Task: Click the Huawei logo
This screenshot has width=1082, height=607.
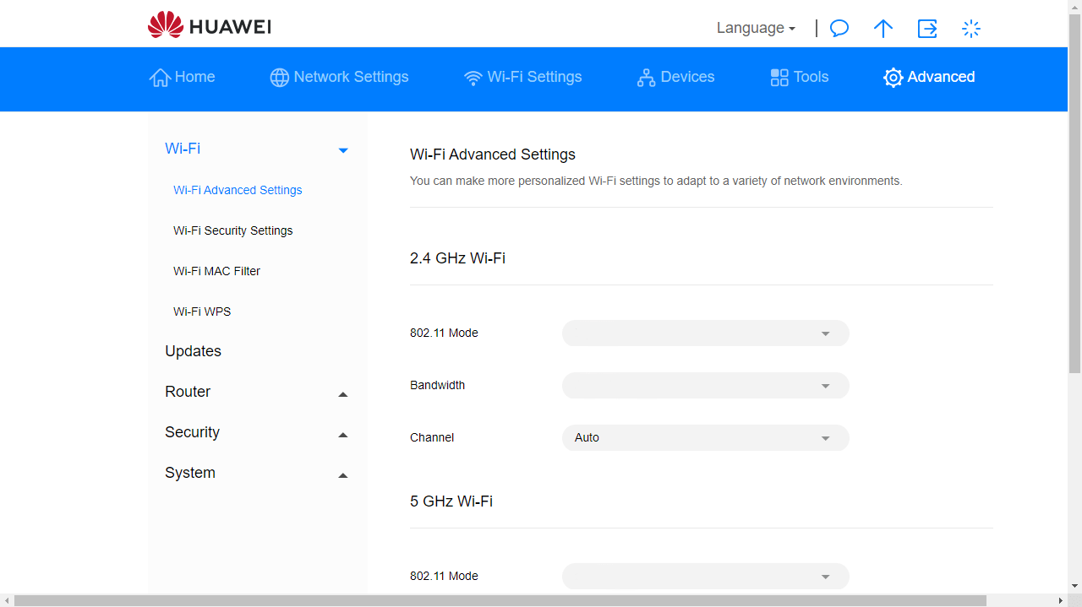Action: point(208,25)
